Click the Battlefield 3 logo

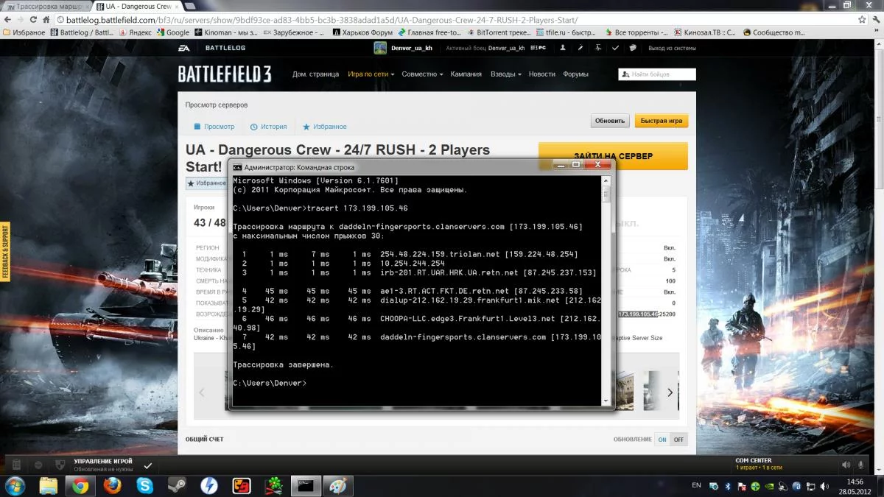tap(225, 74)
